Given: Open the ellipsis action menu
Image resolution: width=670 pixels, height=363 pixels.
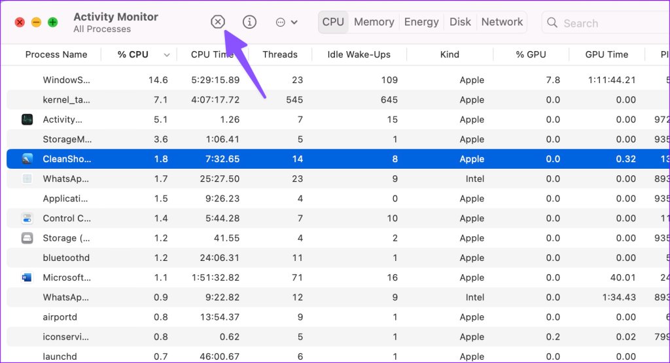Looking at the screenshot, I should tap(287, 22).
